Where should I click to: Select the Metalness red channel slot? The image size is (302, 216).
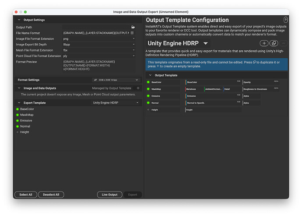(194, 89)
